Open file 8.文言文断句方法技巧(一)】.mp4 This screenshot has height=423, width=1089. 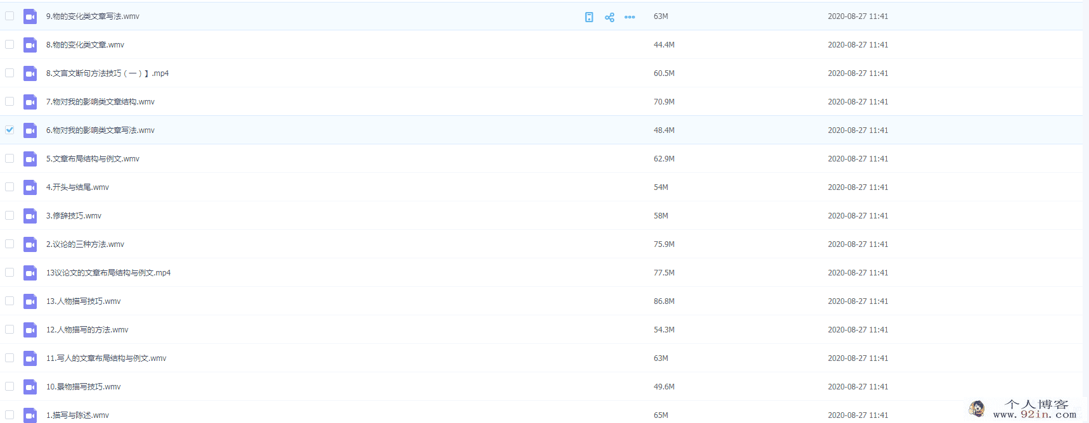[x=107, y=73]
